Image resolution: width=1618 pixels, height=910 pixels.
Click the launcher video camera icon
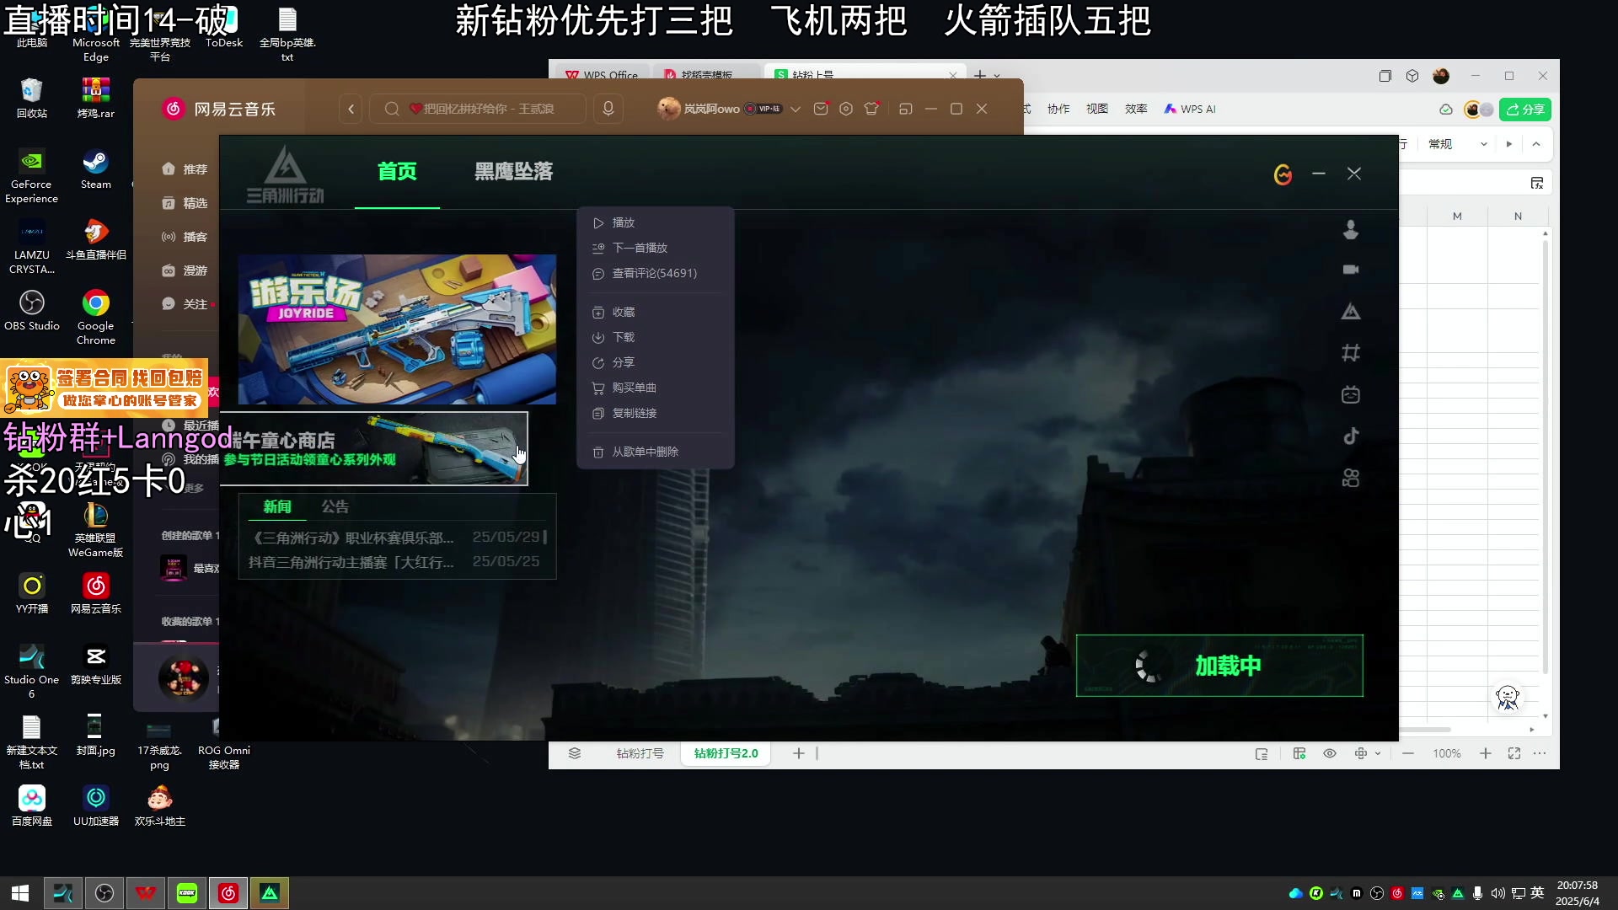[x=1351, y=270]
